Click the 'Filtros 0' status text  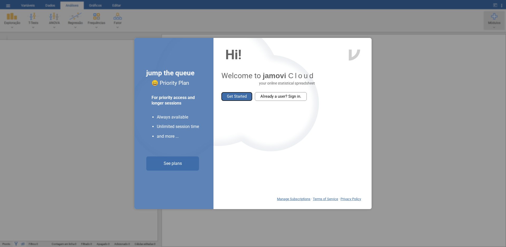[33, 244]
